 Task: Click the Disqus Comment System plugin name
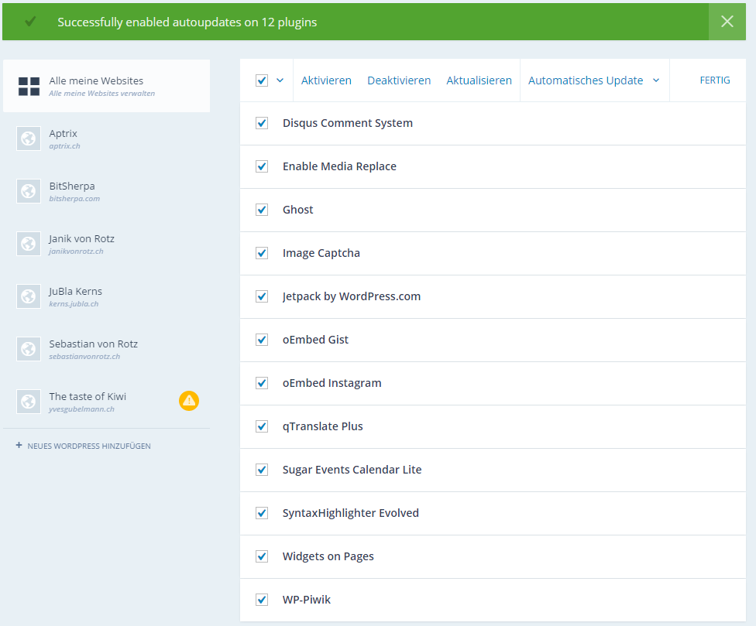point(348,123)
